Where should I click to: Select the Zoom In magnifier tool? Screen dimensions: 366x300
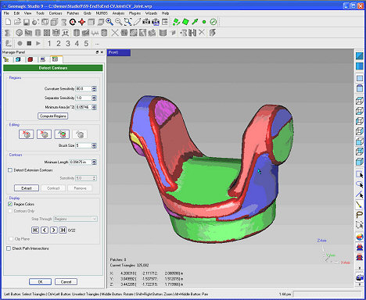[x=109, y=22]
